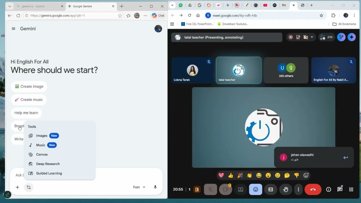Click the plus add-files button in Gemini prompt
Image resolution: width=361 pixels, height=203 pixels.
pos(17,187)
